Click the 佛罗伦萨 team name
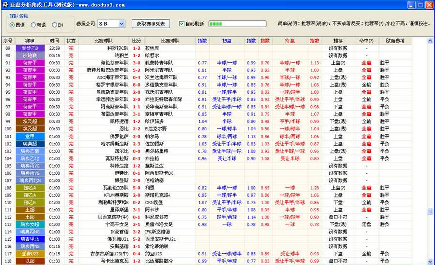435x265 pixels. (x=119, y=136)
